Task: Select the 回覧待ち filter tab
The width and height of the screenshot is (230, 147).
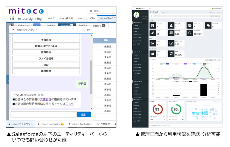Action: pos(99,25)
